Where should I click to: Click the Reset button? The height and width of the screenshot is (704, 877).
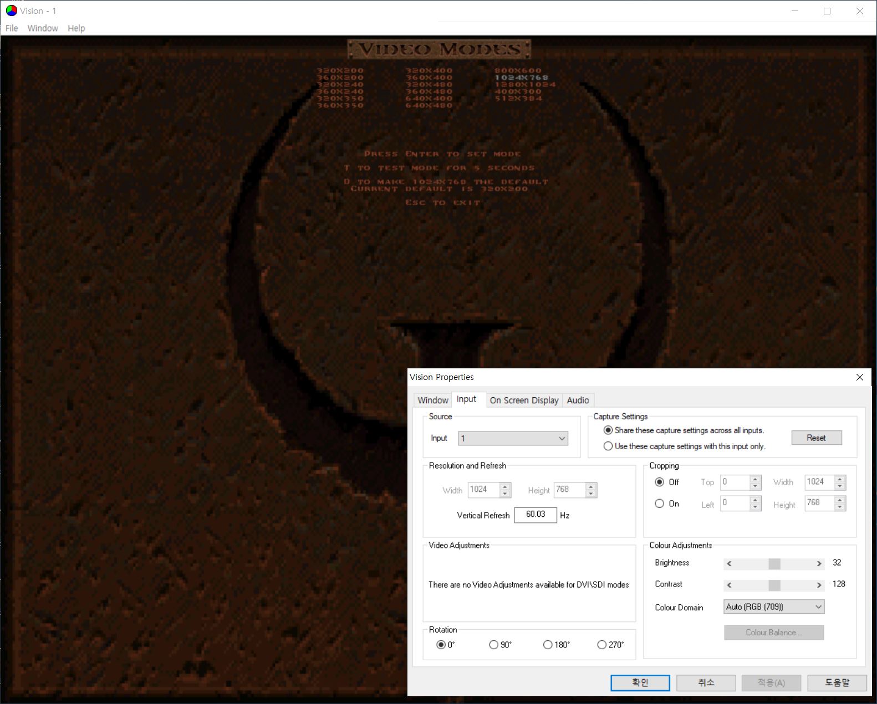pos(817,438)
